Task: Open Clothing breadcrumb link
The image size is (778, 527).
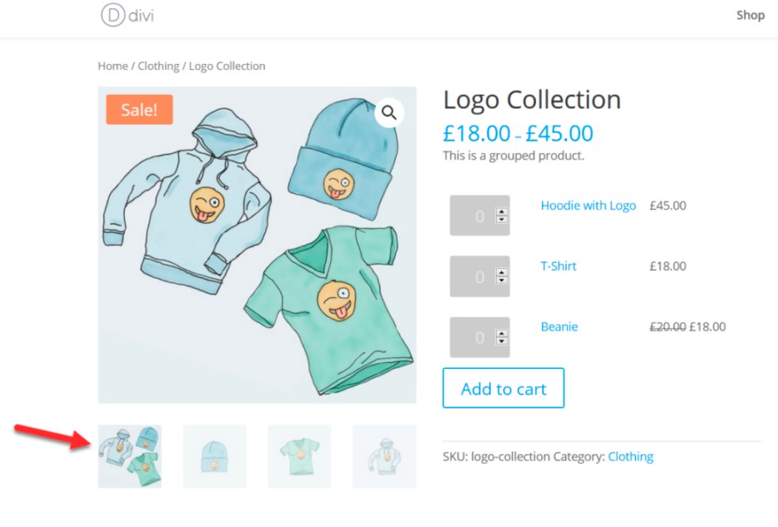Action: [158, 66]
